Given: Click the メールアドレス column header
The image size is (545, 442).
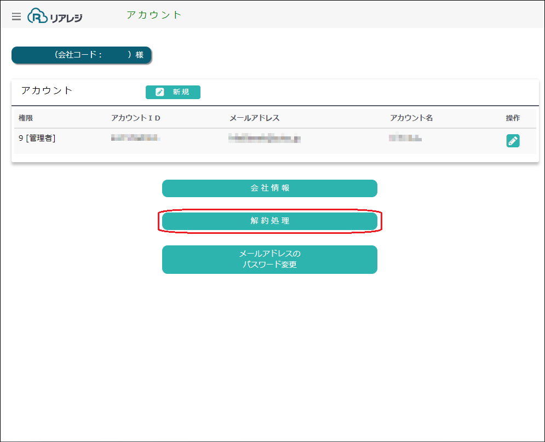Looking at the screenshot, I should point(255,118).
